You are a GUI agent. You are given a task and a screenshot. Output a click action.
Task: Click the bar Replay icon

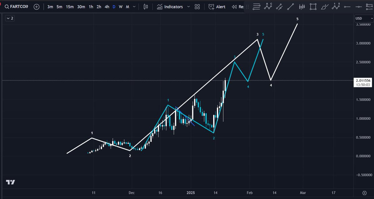234,7
